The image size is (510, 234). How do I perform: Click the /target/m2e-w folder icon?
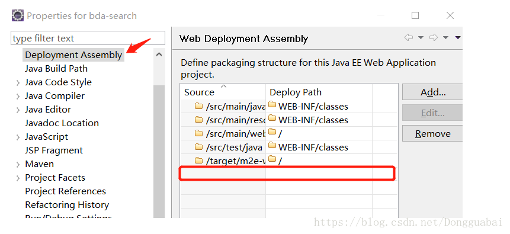click(198, 161)
